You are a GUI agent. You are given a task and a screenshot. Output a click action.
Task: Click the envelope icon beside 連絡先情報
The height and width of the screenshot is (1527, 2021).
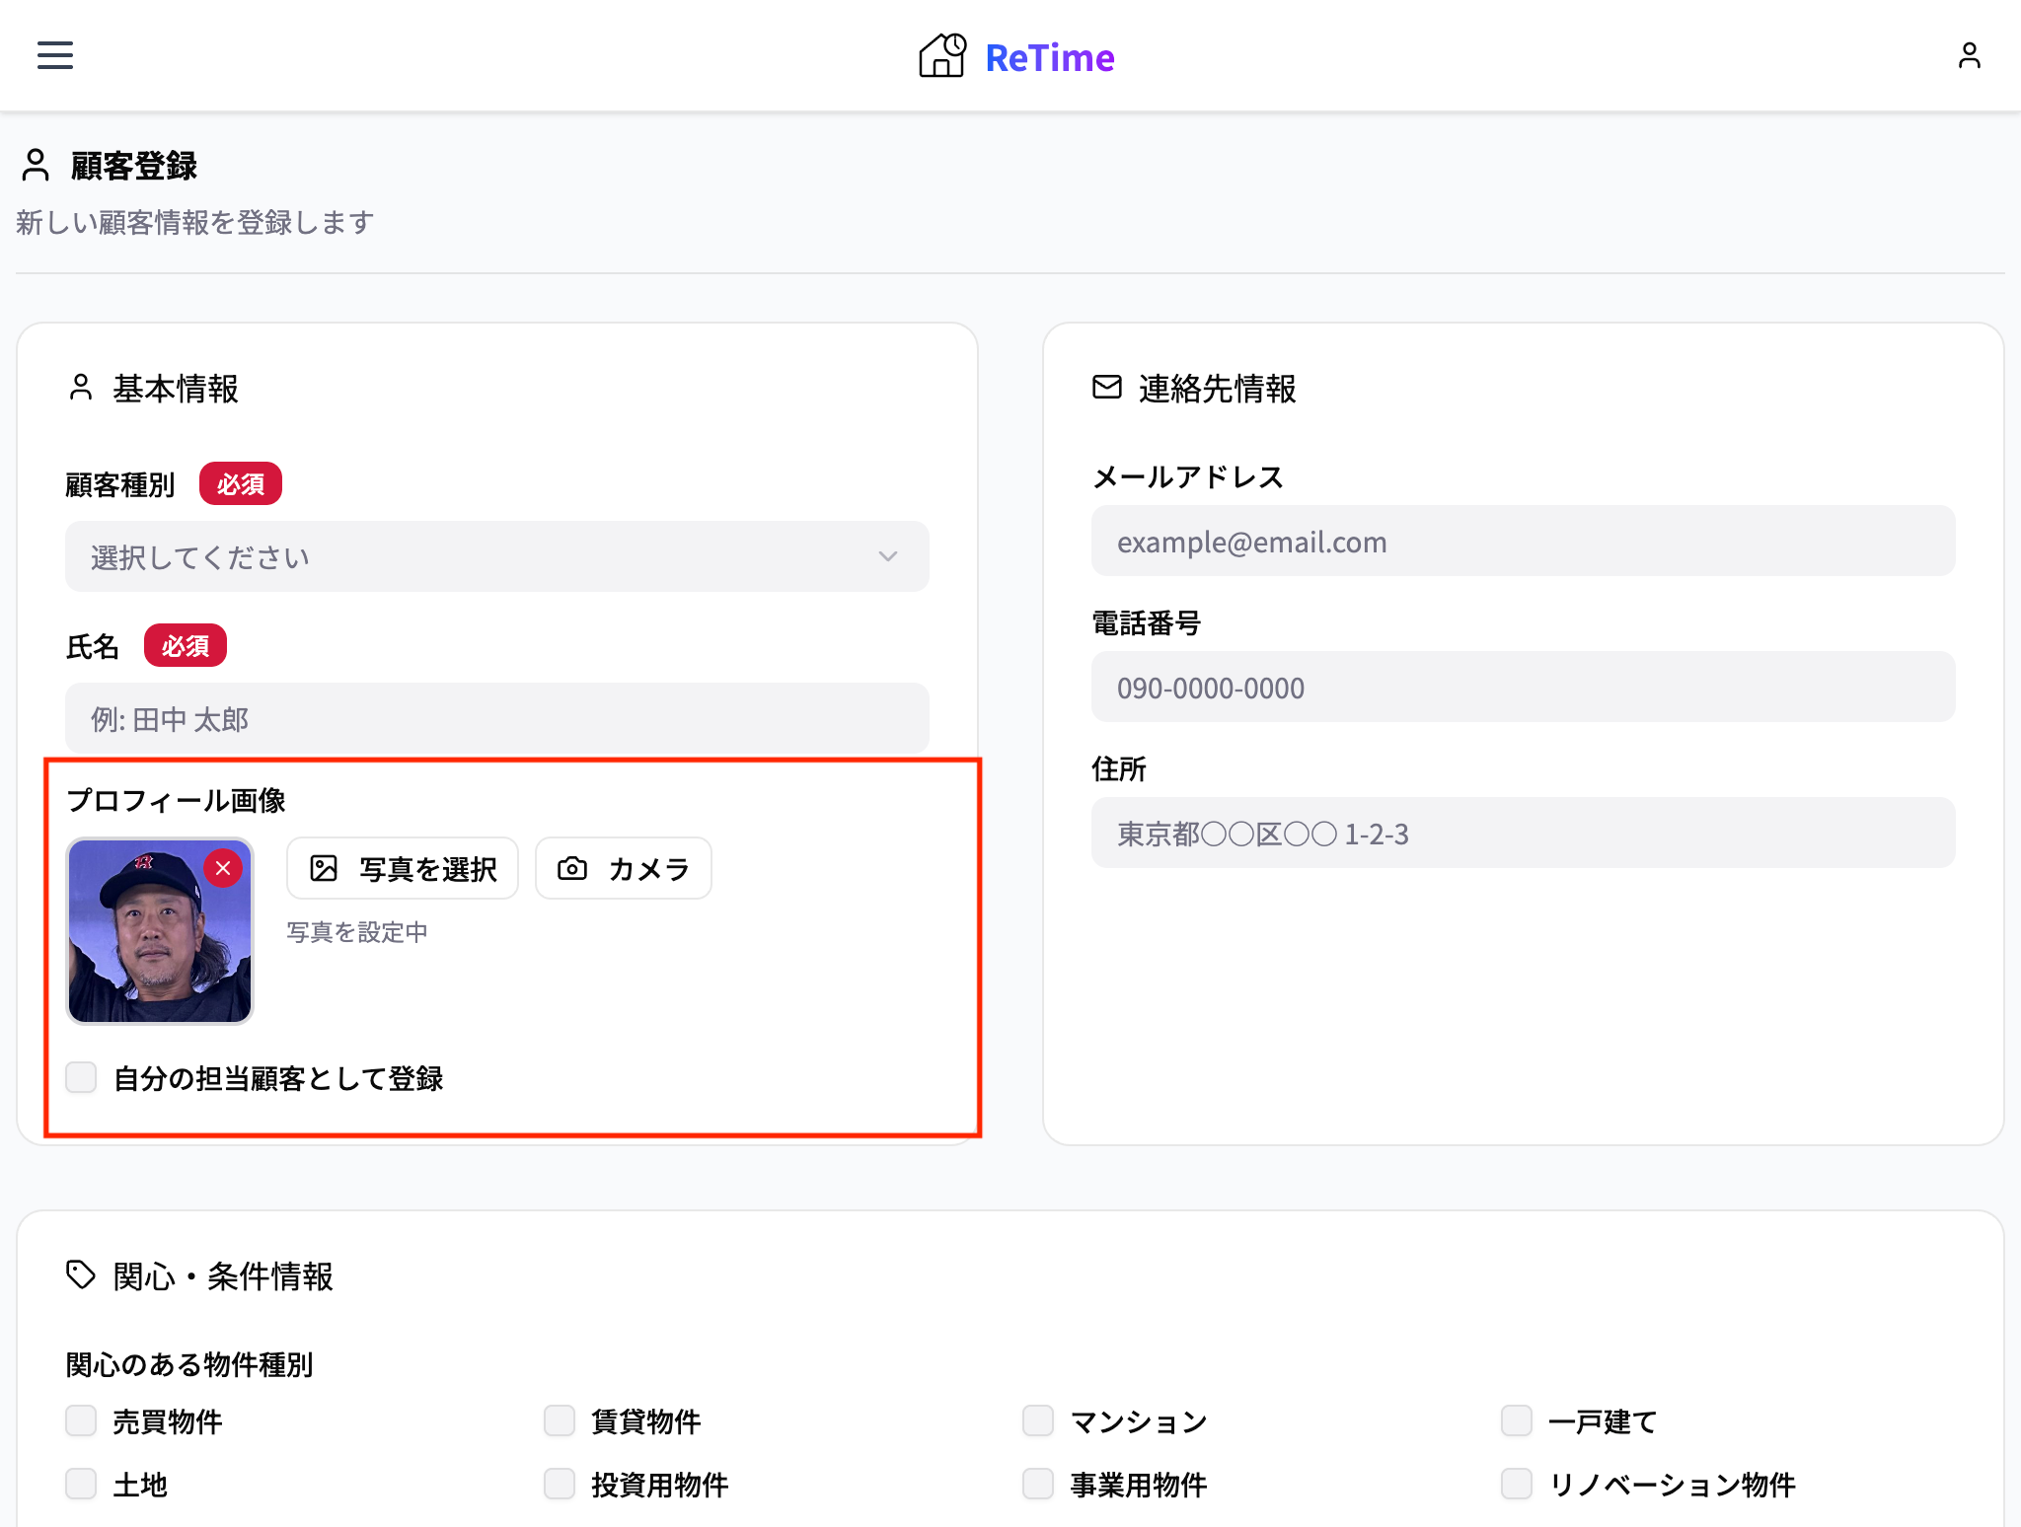coord(1105,388)
